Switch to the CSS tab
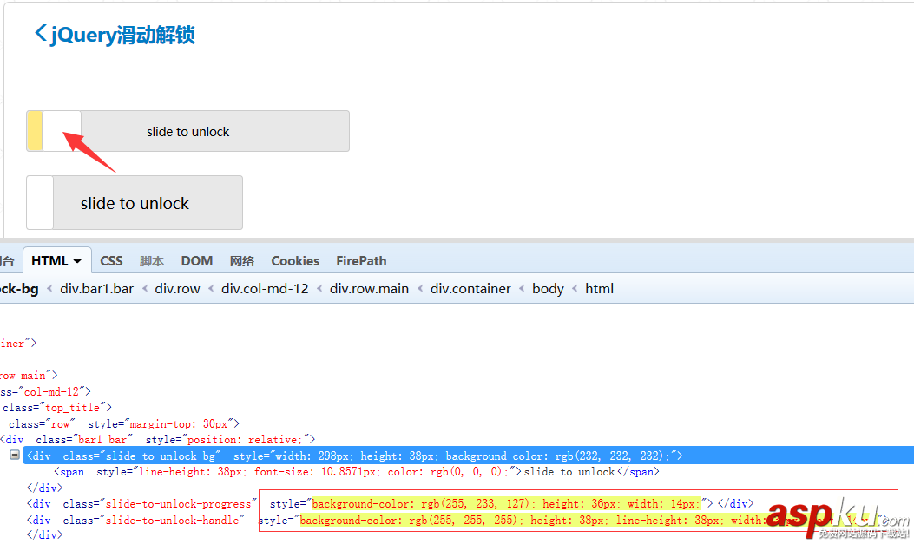The image size is (914, 544). [111, 261]
